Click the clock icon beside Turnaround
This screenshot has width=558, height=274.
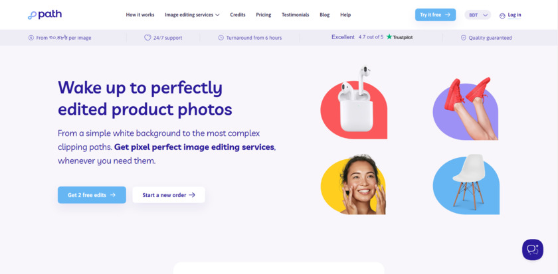[221, 38]
